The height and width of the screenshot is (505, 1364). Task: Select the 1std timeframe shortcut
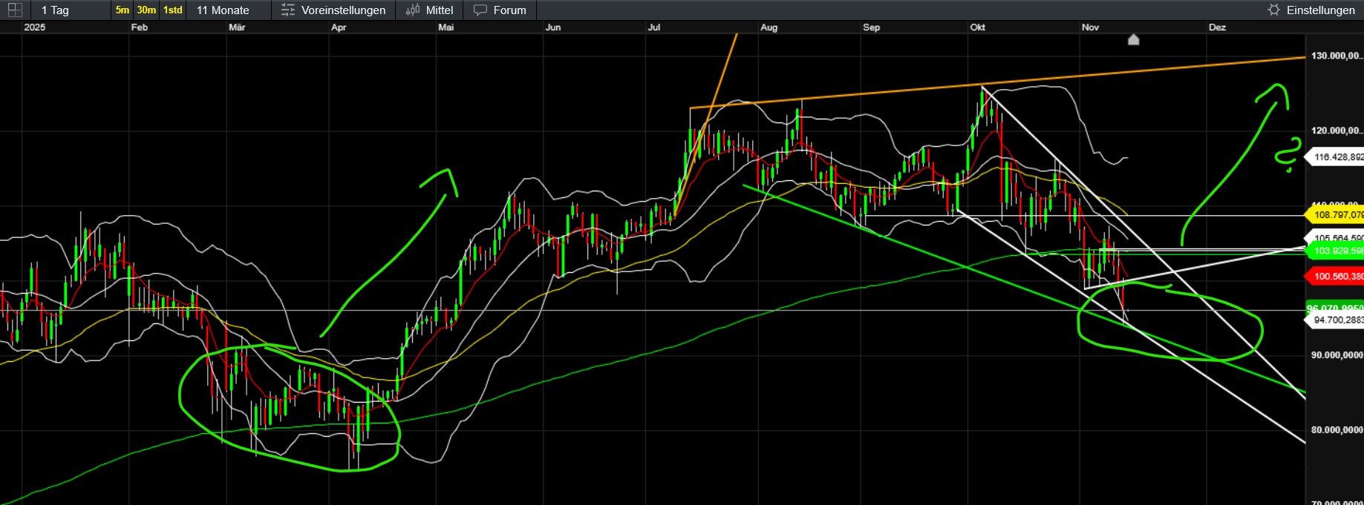(173, 10)
